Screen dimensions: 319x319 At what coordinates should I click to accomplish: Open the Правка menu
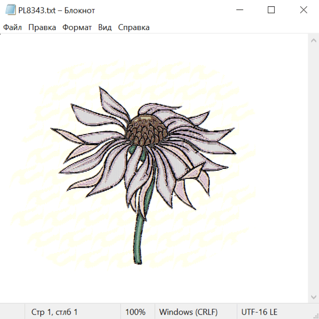click(x=42, y=27)
